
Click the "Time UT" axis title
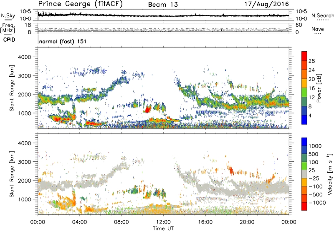(163, 228)
